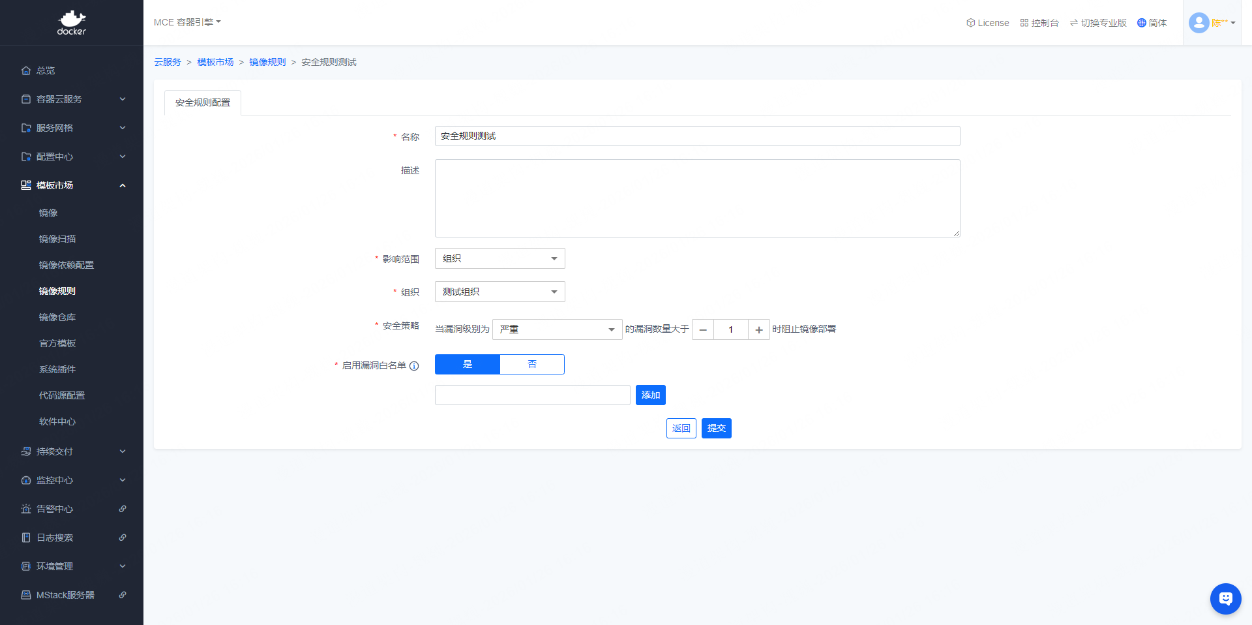This screenshot has width=1252, height=625.
Task: Click the 告警中心 external link icon
Action: tap(123, 509)
